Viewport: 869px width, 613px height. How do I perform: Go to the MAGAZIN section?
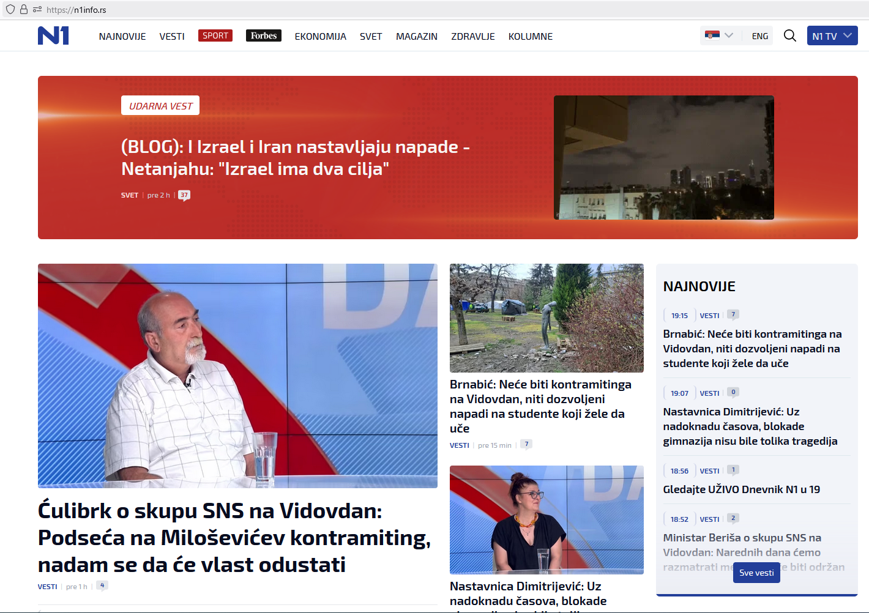417,36
